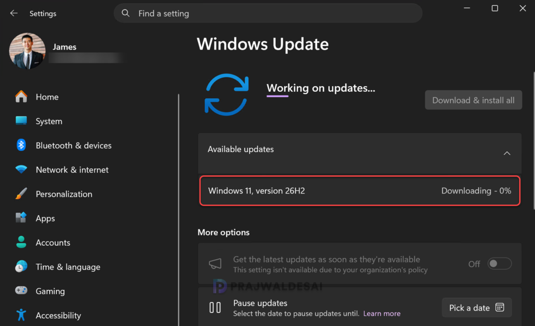Click the James account name
Screen dimensions: 535x326
(64, 46)
